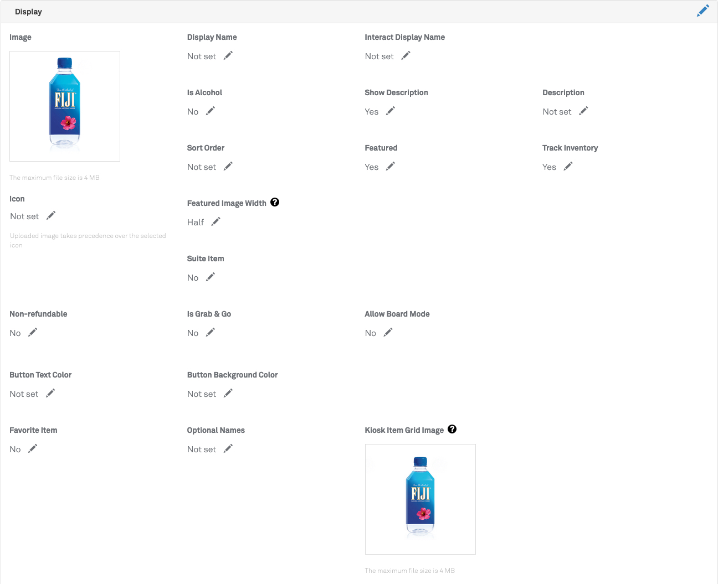Toggle the Featured setting
The image size is (718, 584).
pyautogui.click(x=389, y=166)
